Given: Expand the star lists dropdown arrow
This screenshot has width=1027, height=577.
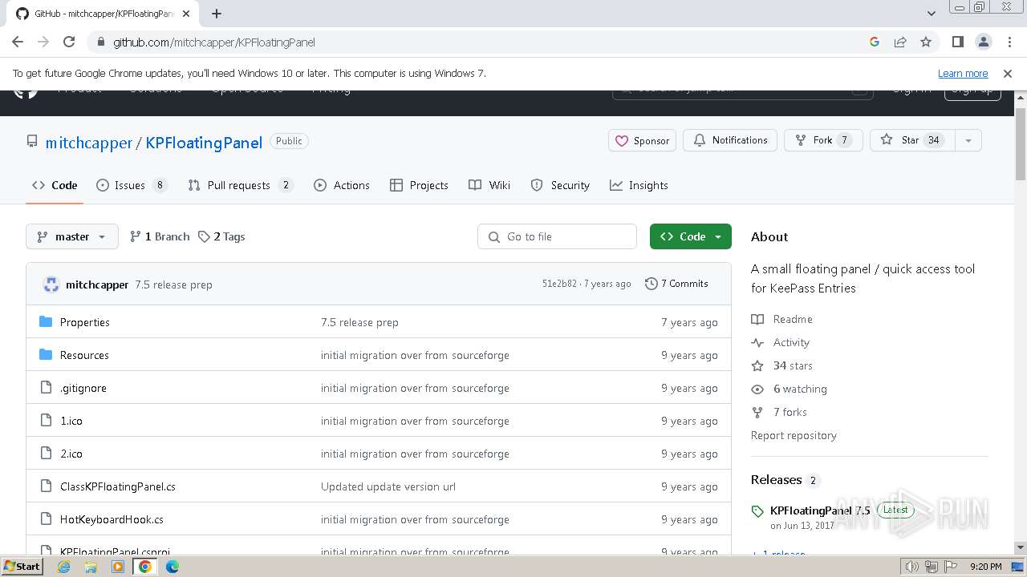Looking at the screenshot, I should pyautogui.click(x=968, y=140).
